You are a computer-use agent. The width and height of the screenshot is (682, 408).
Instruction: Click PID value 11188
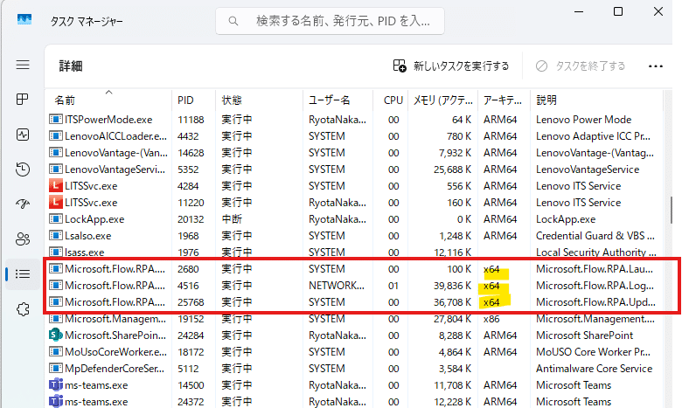pyautogui.click(x=191, y=120)
